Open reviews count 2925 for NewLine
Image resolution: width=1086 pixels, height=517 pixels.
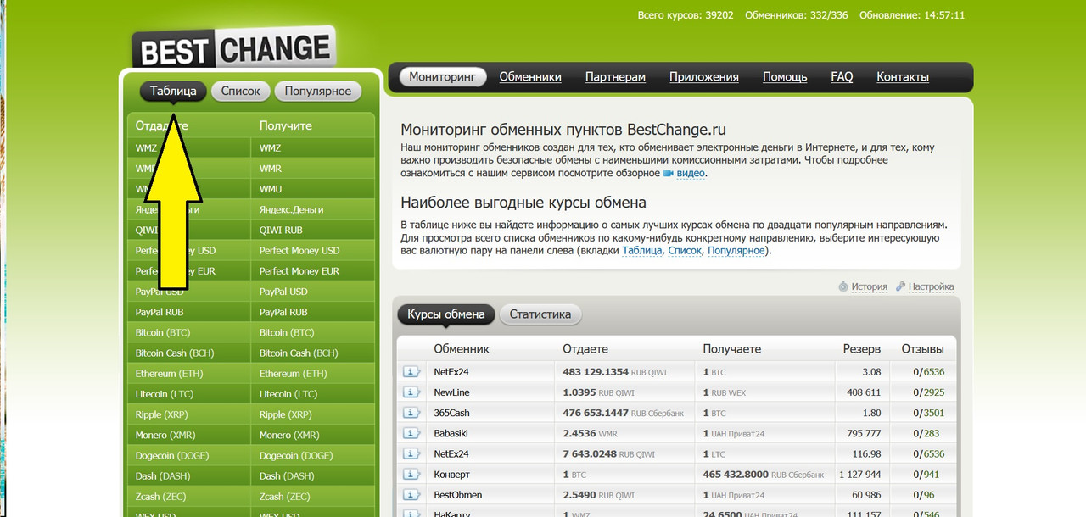coord(934,392)
